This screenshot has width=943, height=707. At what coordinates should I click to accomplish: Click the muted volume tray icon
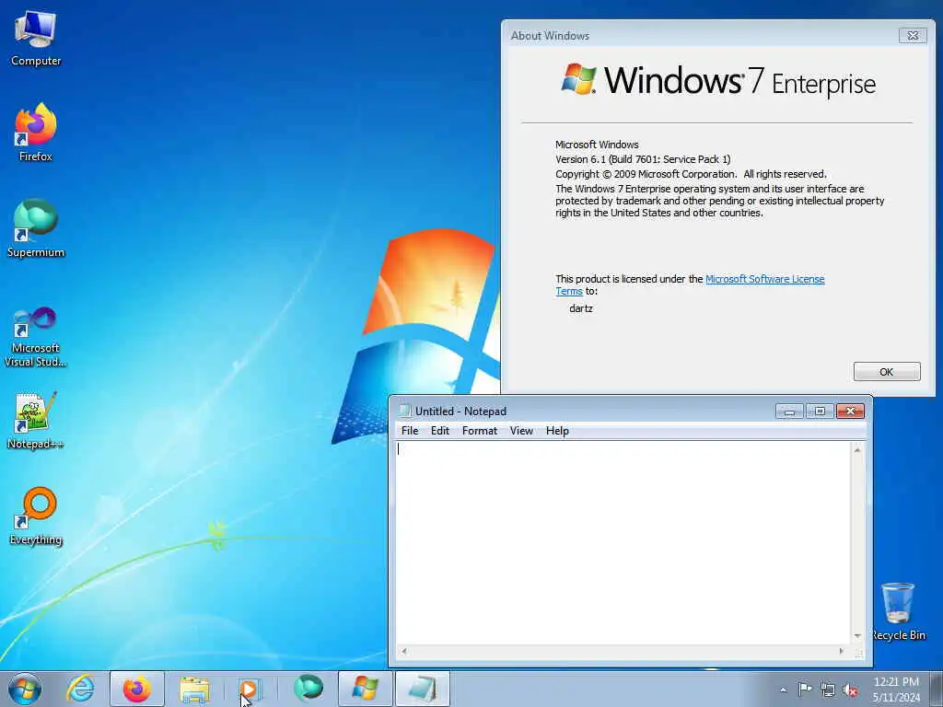[x=850, y=690]
